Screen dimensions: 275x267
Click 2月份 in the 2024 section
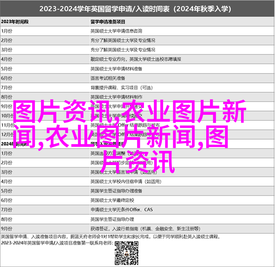[x=7, y=163]
